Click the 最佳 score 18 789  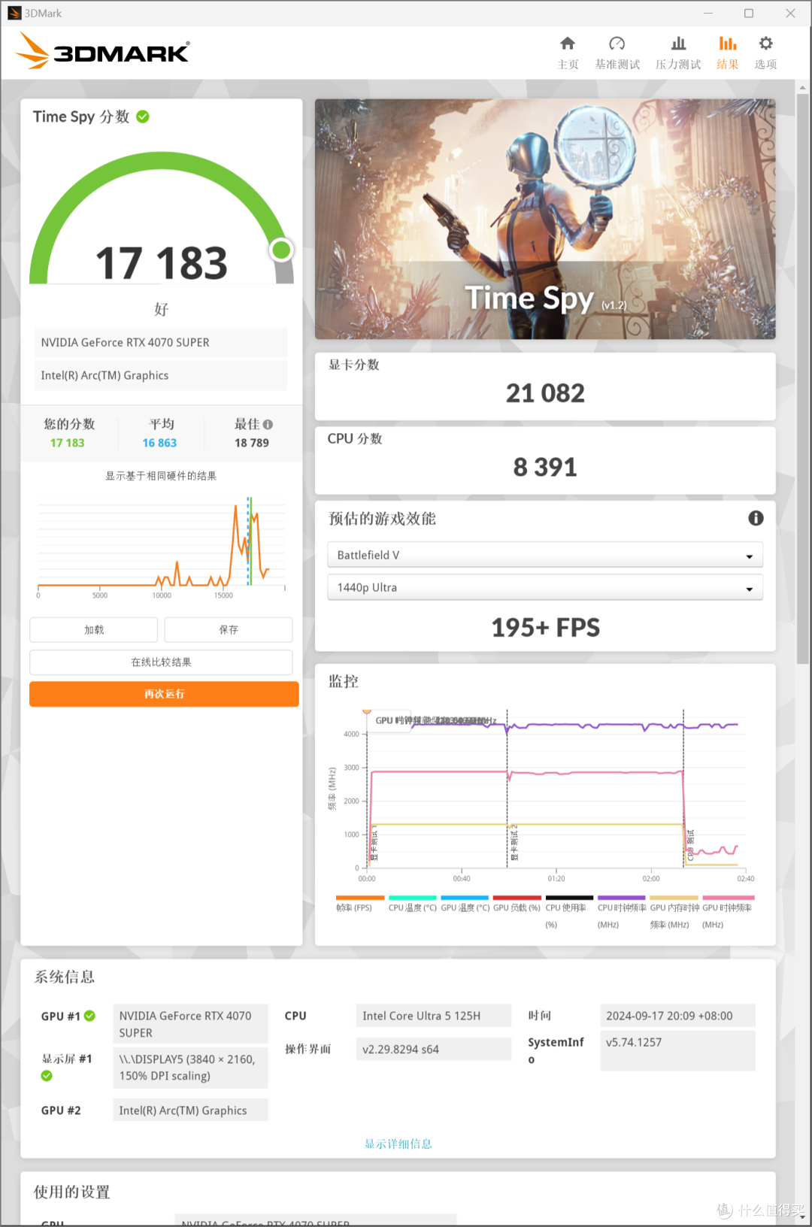pos(252,443)
